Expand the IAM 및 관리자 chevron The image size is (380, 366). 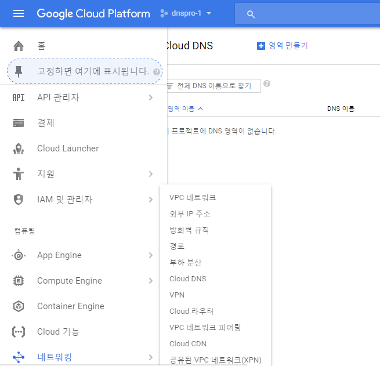151,200
